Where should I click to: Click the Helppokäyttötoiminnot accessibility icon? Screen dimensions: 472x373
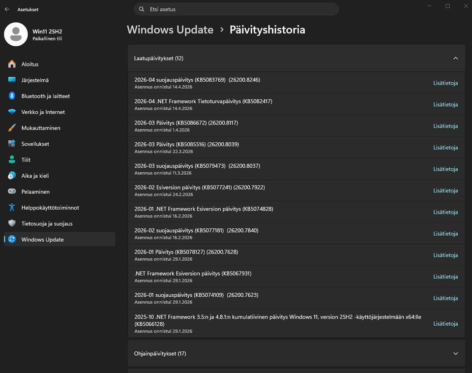pyautogui.click(x=12, y=208)
